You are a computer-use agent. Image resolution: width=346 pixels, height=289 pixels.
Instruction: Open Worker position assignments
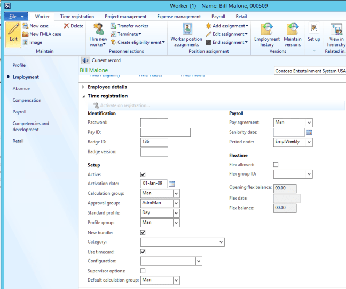click(x=186, y=31)
